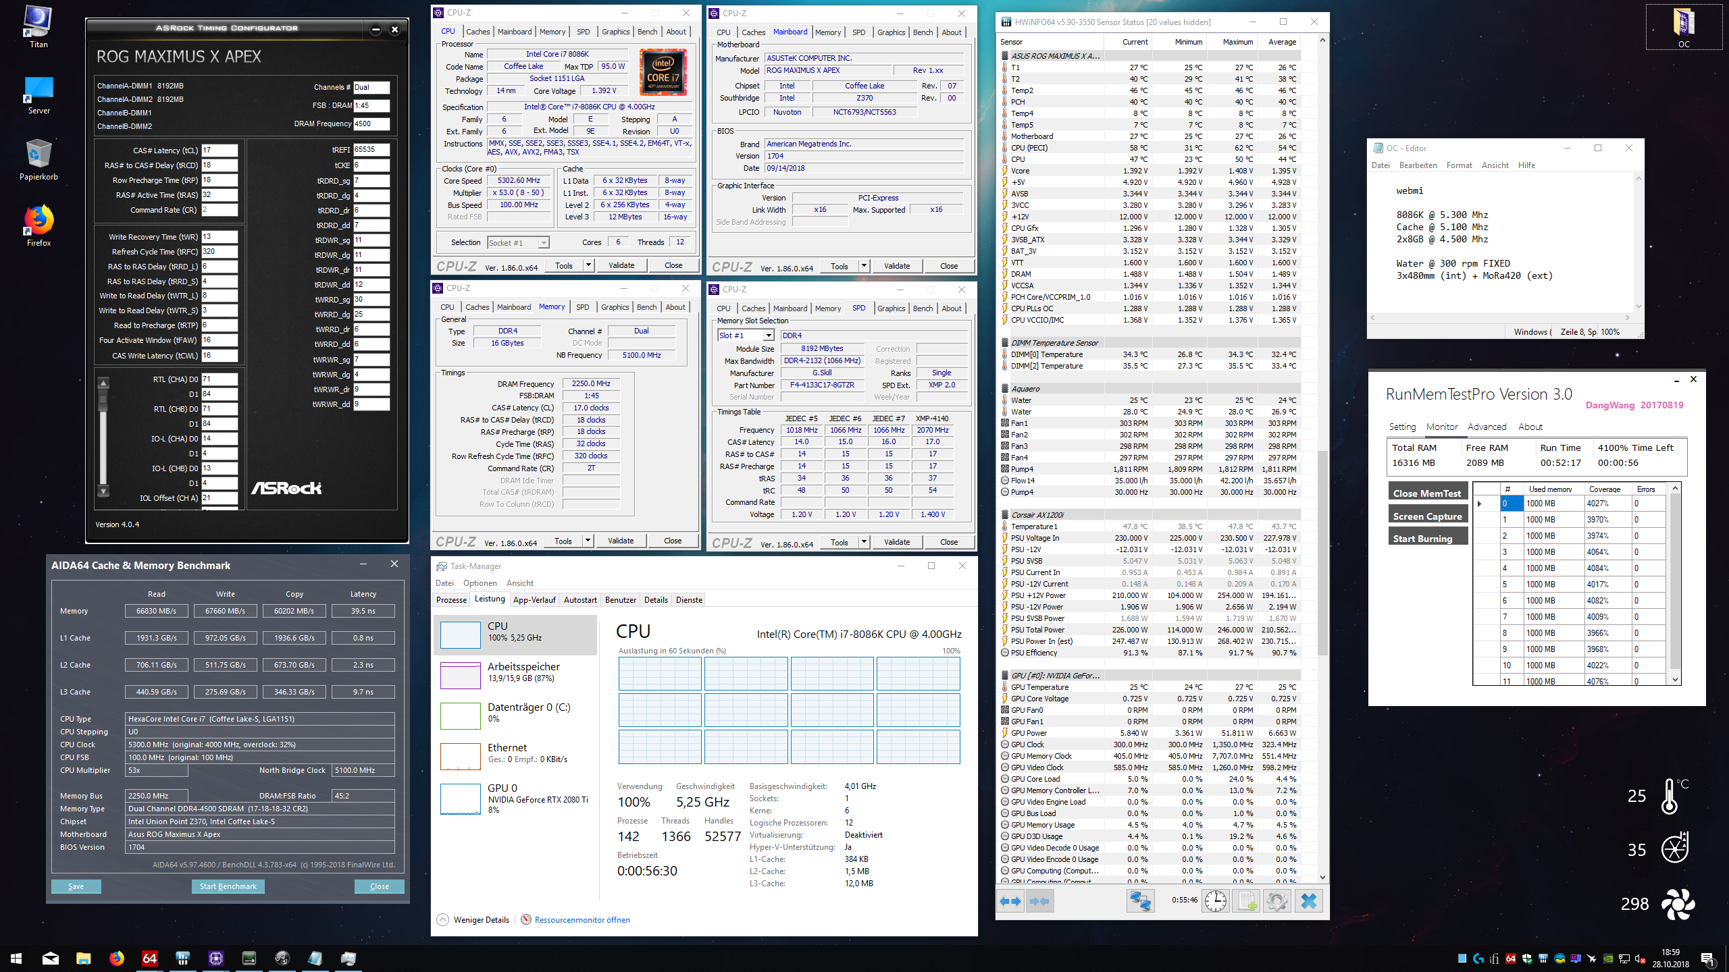The width and height of the screenshot is (1729, 972).
Task: Click HWiNFO network computers icon
Action: pos(1141,901)
